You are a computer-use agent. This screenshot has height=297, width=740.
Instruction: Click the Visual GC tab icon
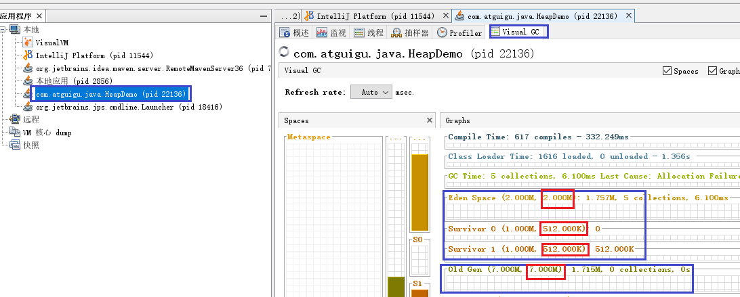click(495, 32)
